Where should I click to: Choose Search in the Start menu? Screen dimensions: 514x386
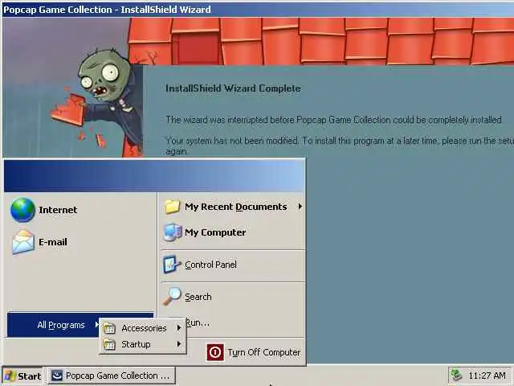(233, 297)
